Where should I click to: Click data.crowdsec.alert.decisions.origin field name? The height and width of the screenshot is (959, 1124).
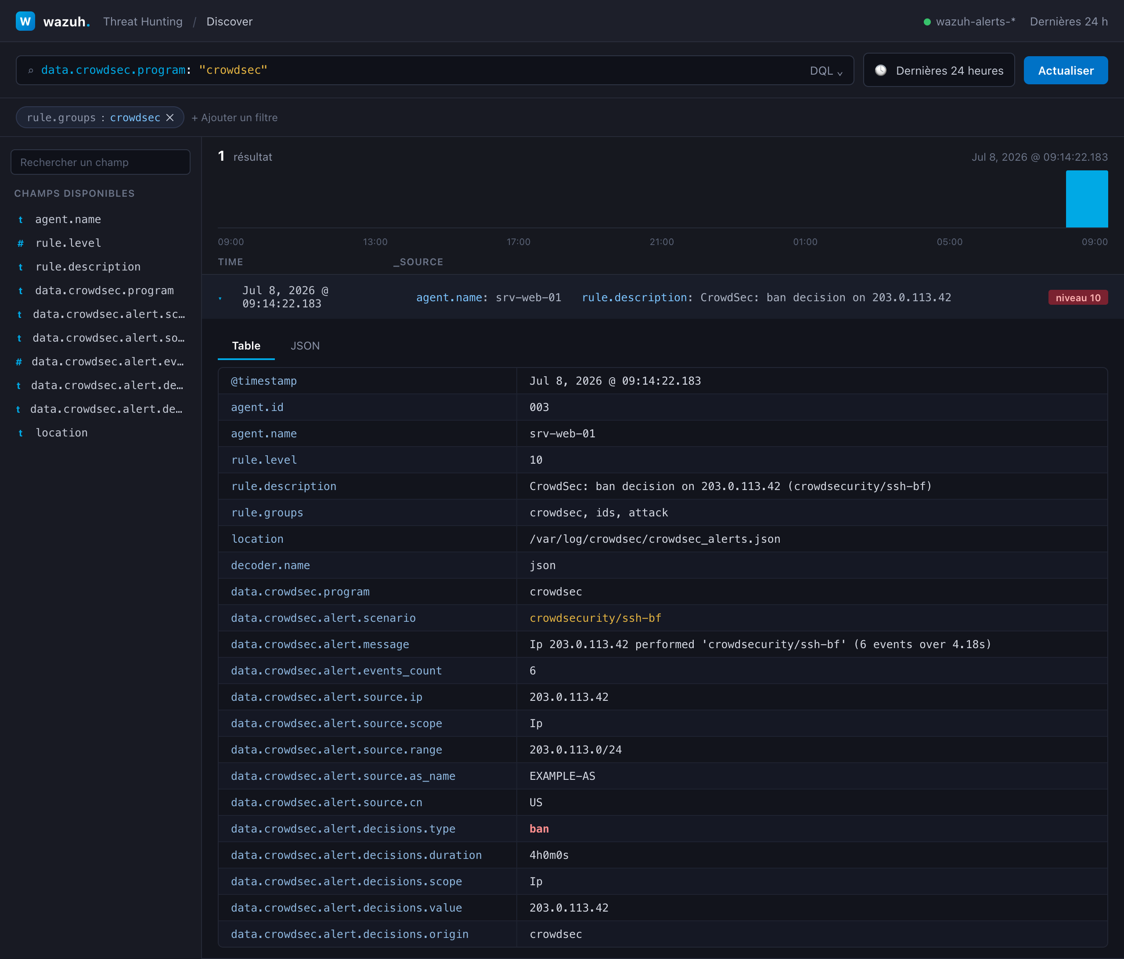[x=350, y=934]
